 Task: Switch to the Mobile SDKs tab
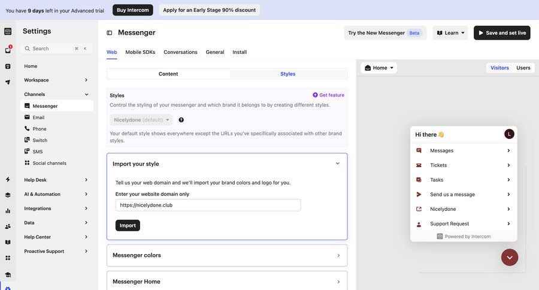pyautogui.click(x=140, y=52)
